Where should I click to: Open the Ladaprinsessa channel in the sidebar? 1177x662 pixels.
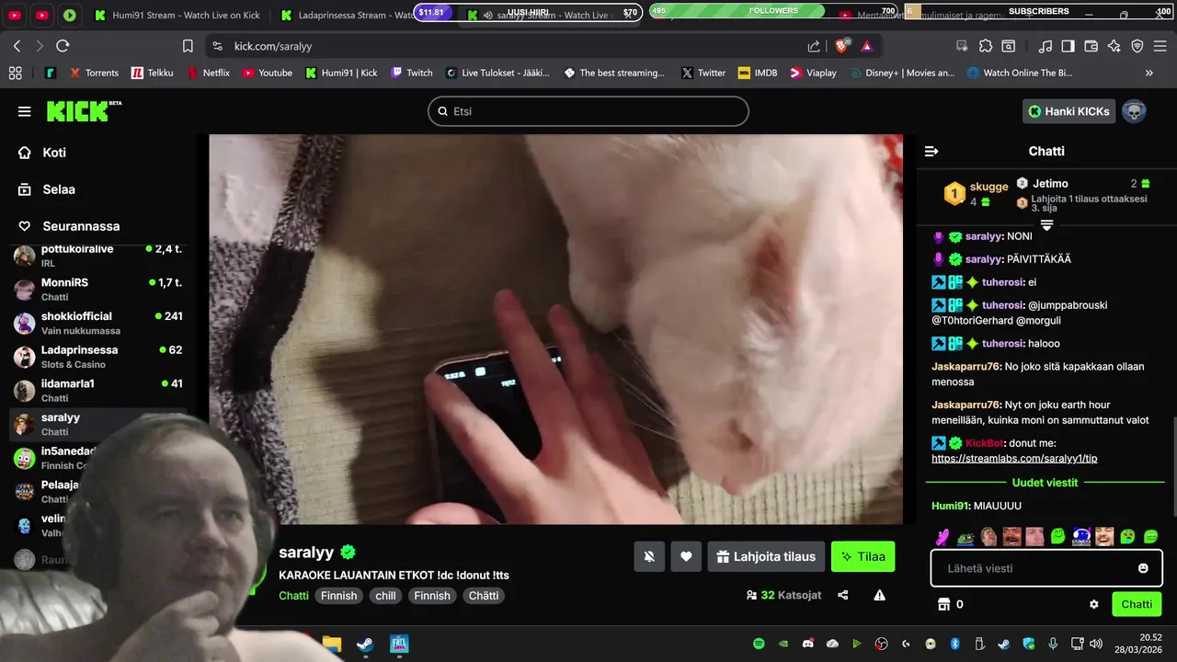click(x=98, y=357)
